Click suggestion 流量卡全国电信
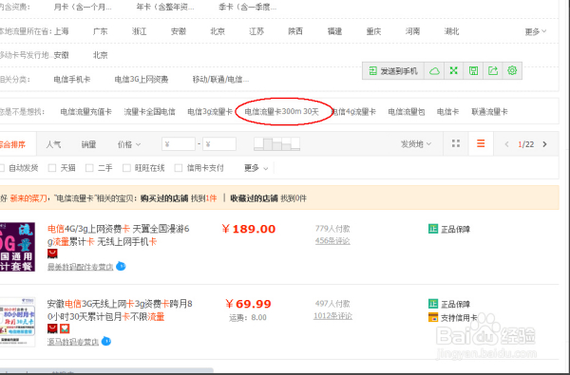This screenshot has width=570, height=375. (149, 112)
